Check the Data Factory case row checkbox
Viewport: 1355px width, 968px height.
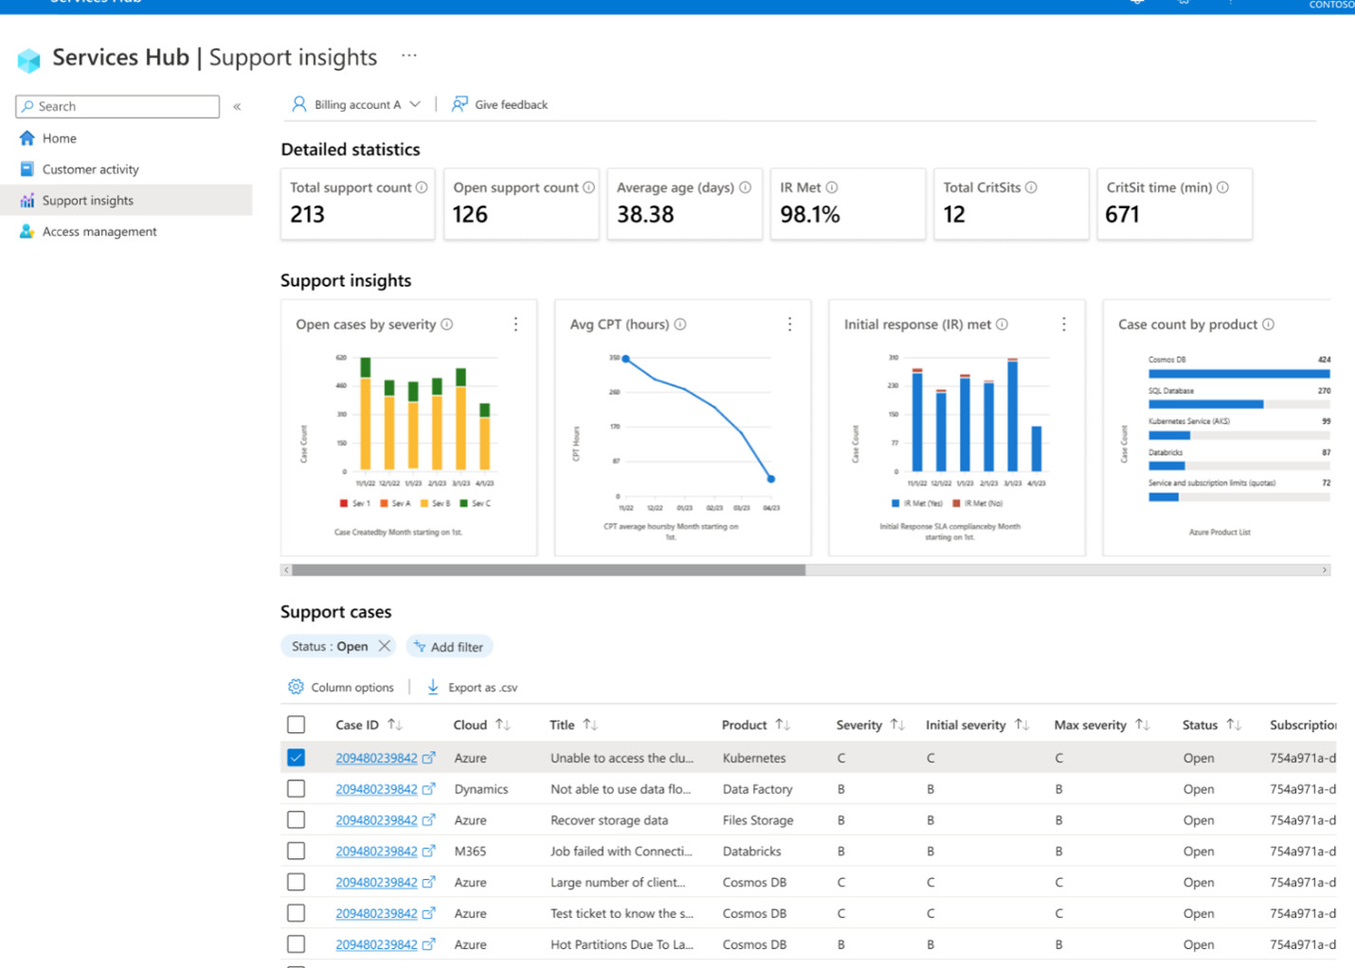pos(297,789)
